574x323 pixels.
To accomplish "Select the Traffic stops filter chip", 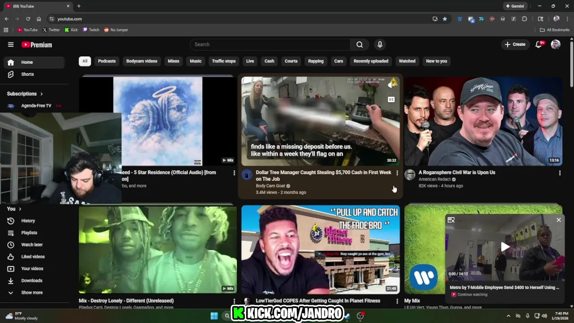I will click(224, 61).
